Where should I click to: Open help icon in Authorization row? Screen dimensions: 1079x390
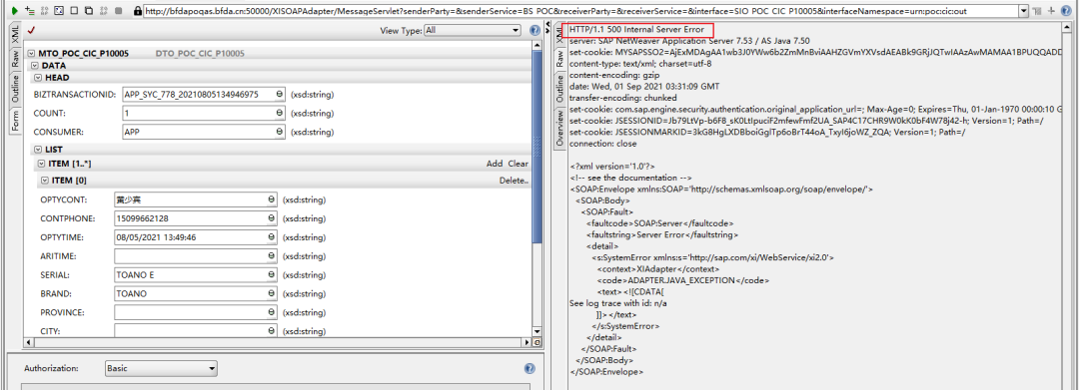(x=530, y=368)
